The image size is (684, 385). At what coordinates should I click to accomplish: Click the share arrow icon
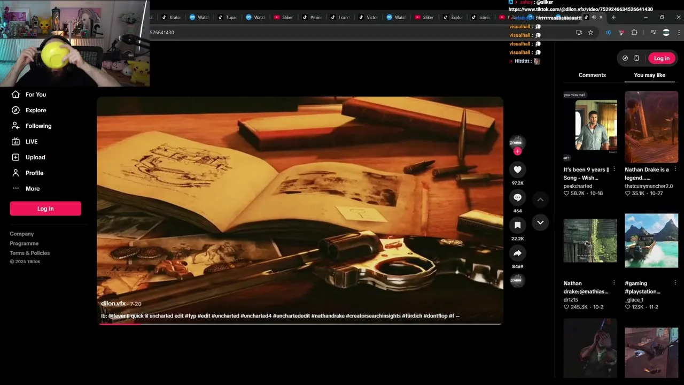(517, 253)
